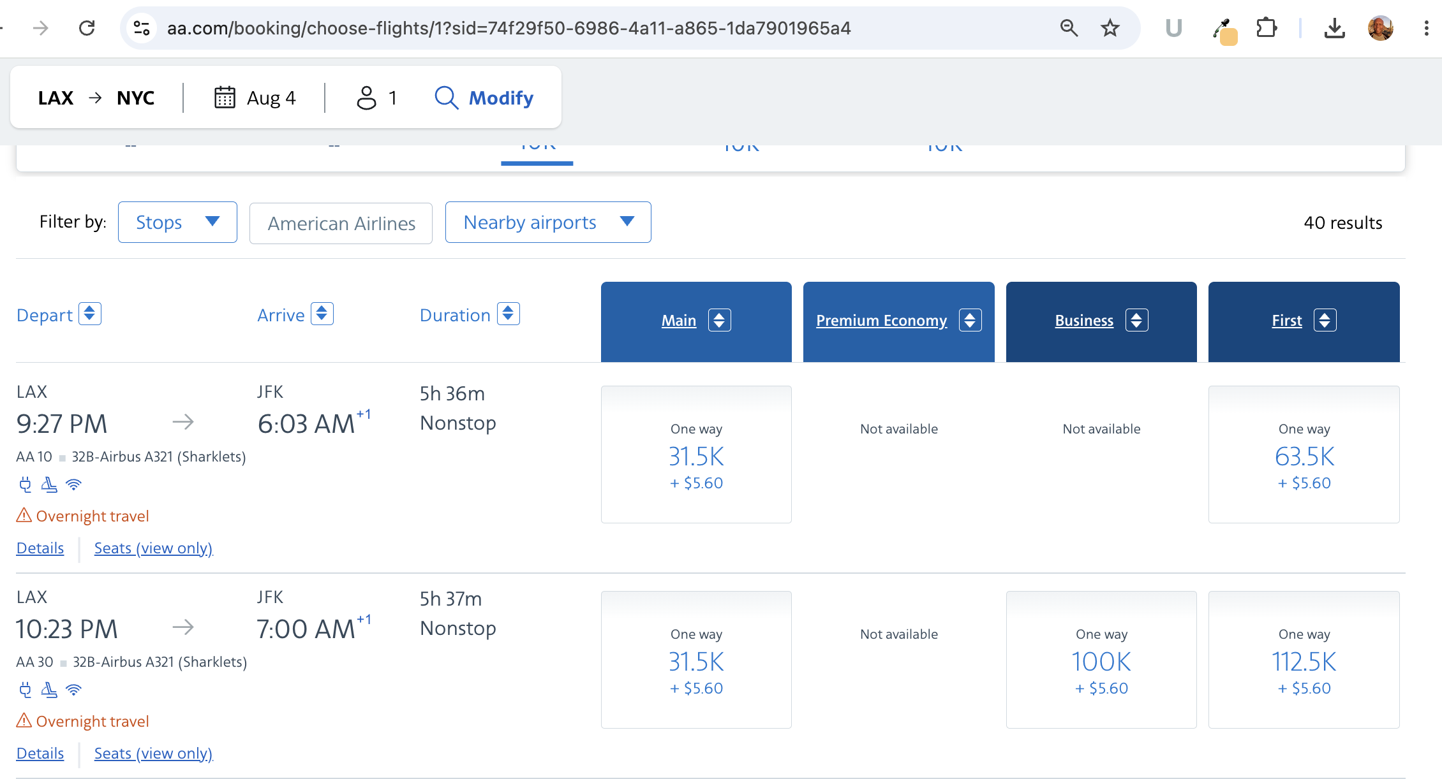Click the power outlet icon for AA 10
The height and width of the screenshot is (779, 1442).
(25, 484)
